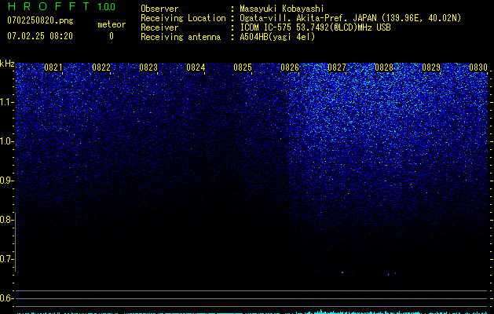Viewport: 494px width, 314px height.
Task: Click the 'Receiving Location' label
Action: pyautogui.click(x=183, y=18)
